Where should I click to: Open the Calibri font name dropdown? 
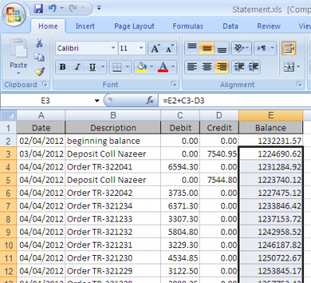click(113, 48)
